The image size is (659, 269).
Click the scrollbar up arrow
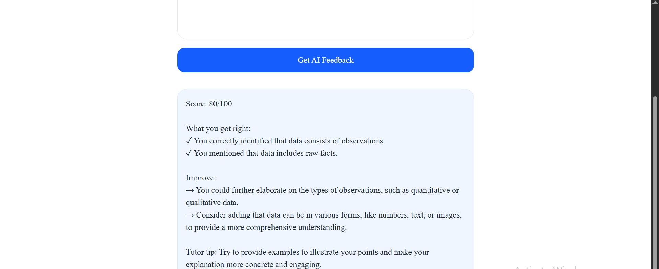(655, 2)
